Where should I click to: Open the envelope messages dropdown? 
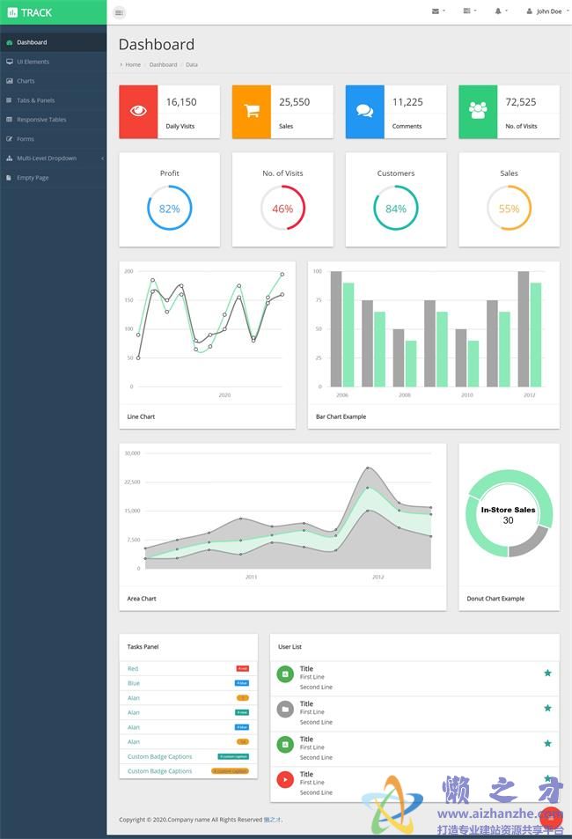(438, 11)
